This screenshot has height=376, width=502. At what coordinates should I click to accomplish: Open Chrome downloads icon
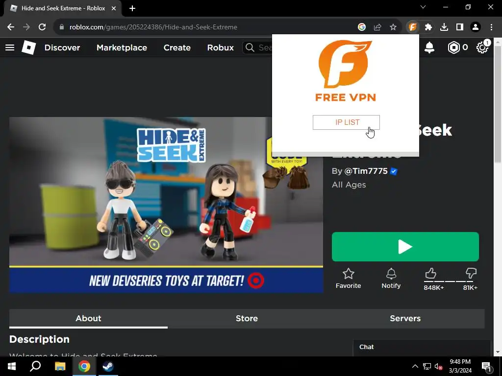coord(444,27)
